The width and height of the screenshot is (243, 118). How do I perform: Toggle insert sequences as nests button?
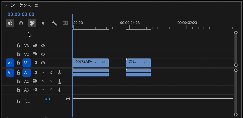(10, 23)
